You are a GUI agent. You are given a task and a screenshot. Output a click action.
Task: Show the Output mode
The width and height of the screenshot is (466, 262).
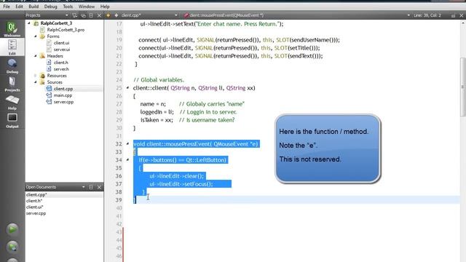(x=12, y=120)
